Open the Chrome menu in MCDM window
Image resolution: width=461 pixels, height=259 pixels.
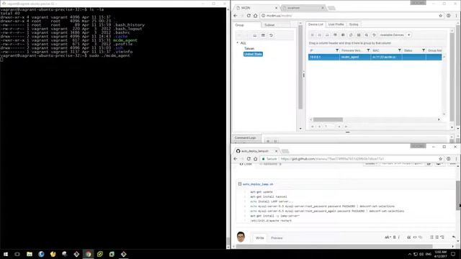click(x=456, y=16)
